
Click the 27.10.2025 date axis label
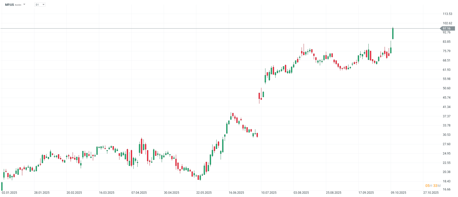point(431,193)
